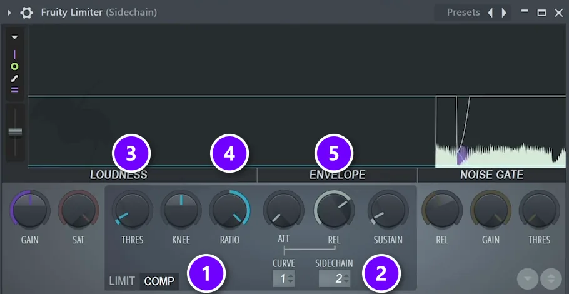The width and height of the screenshot is (569, 294).
Task: Click the noise gate REL knob
Action: [x=442, y=210]
